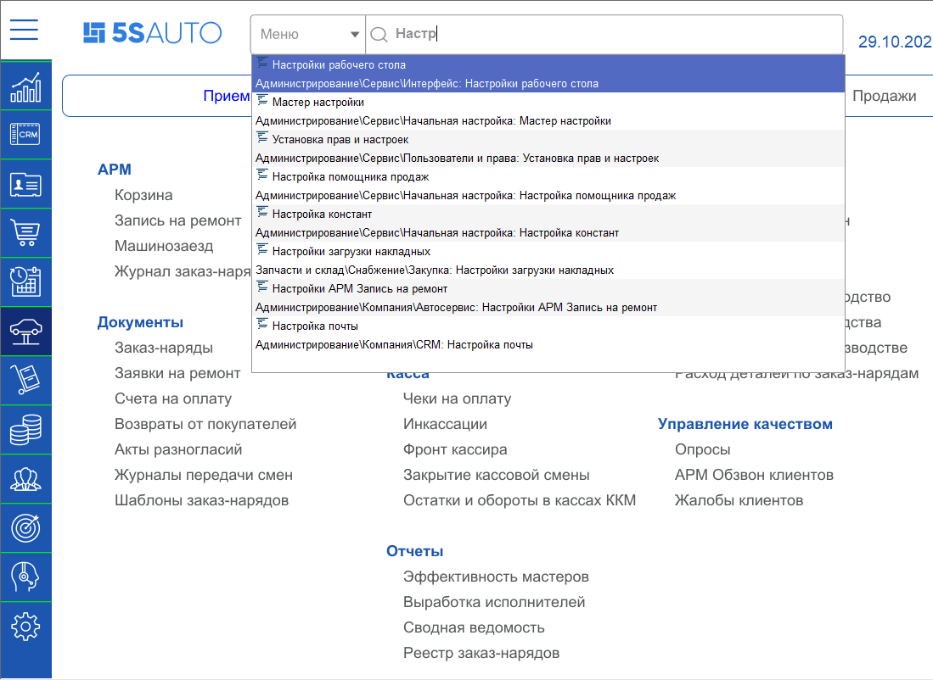Image resolution: width=933 pixels, height=680 pixels.
Task: Open the Меню dropdown selector
Action: point(306,34)
